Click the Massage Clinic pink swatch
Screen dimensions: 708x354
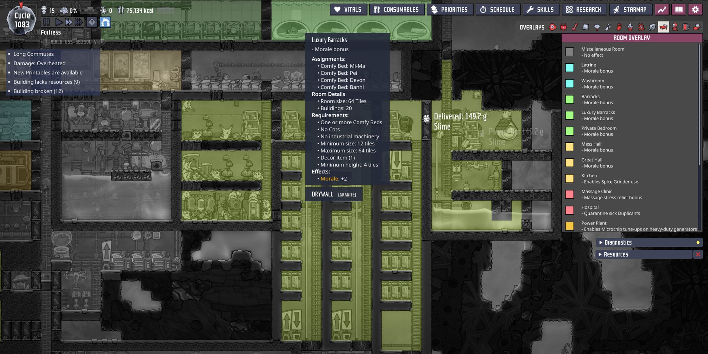(570, 194)
